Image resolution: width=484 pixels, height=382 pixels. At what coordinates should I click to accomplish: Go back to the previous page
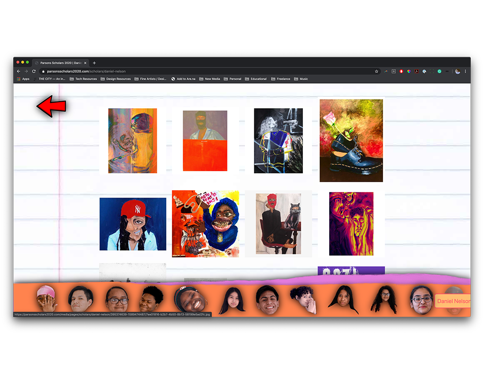(x=19, y=71)
